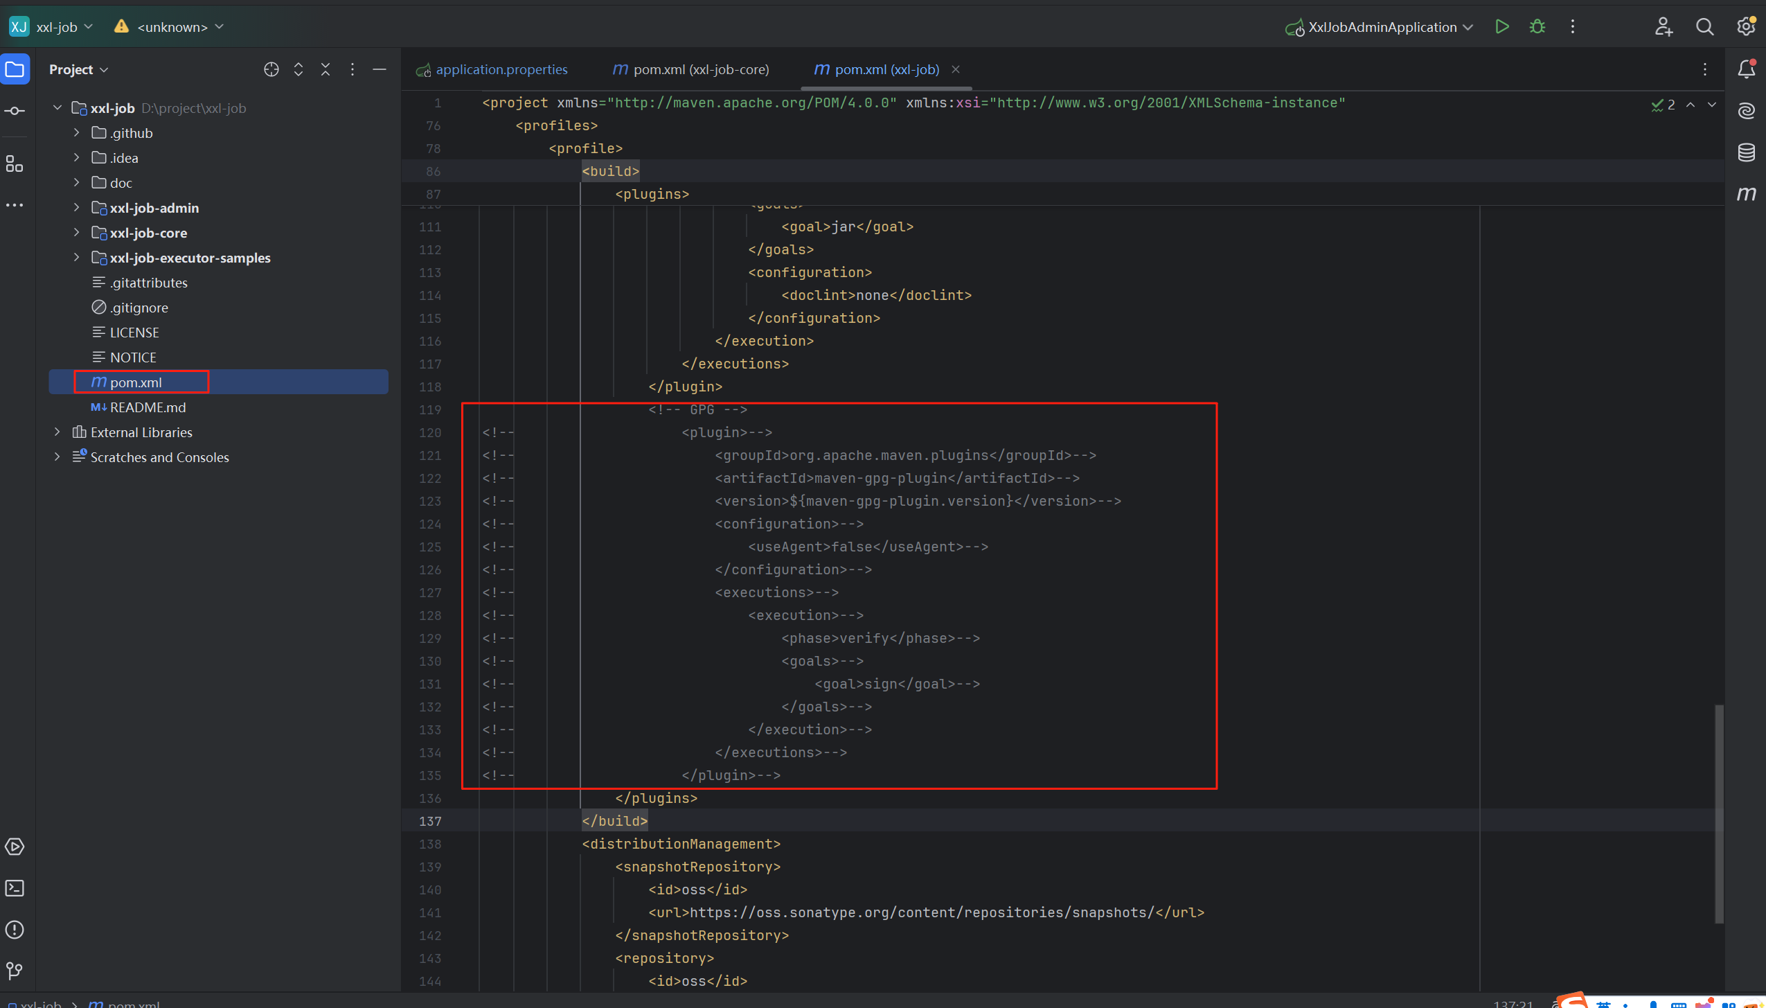Close the pom.xml (xxl-job) tab
The width and height of the screenshot is (1766, 1008).
[x=956, y=69]
